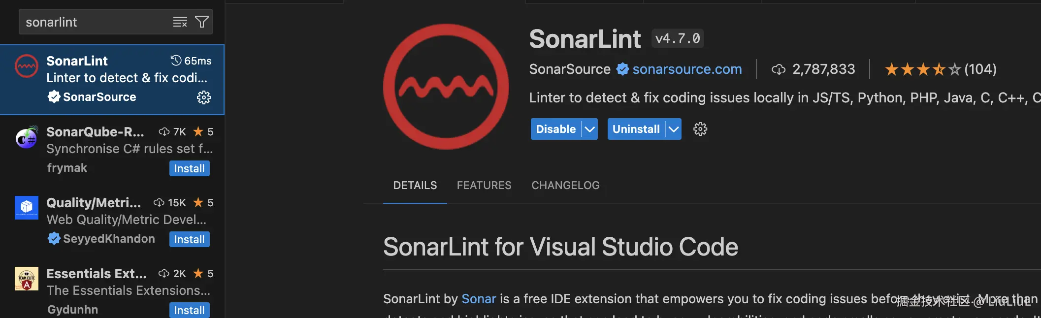1041x318 pixels.
Task: Open the settings gear beside Uninstall button
Action: tap(700, 129)
